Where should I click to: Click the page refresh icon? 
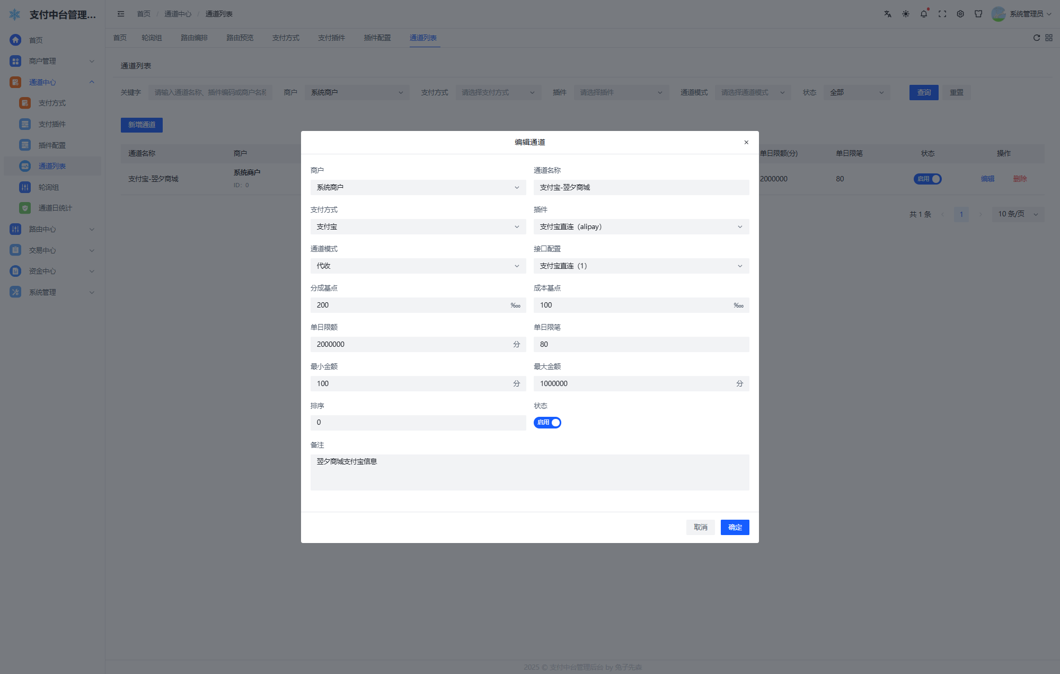point(1037,38)
